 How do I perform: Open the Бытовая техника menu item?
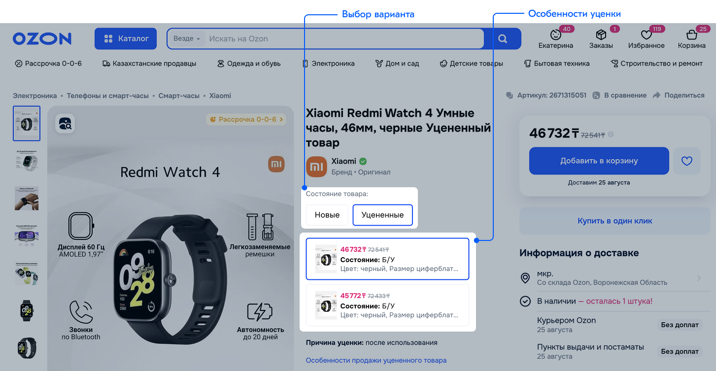(x=557, y=64)
